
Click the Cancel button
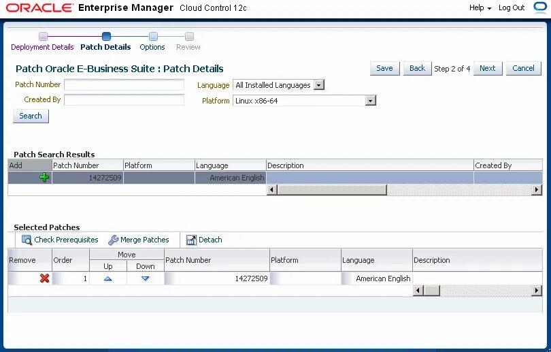pyautogui.click(x=523, y=68)
